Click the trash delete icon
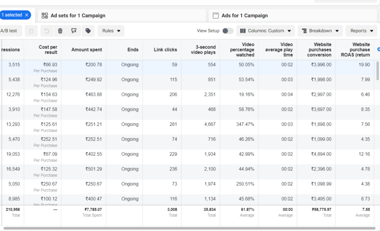The image size is (380, 231). click(60, 31)
